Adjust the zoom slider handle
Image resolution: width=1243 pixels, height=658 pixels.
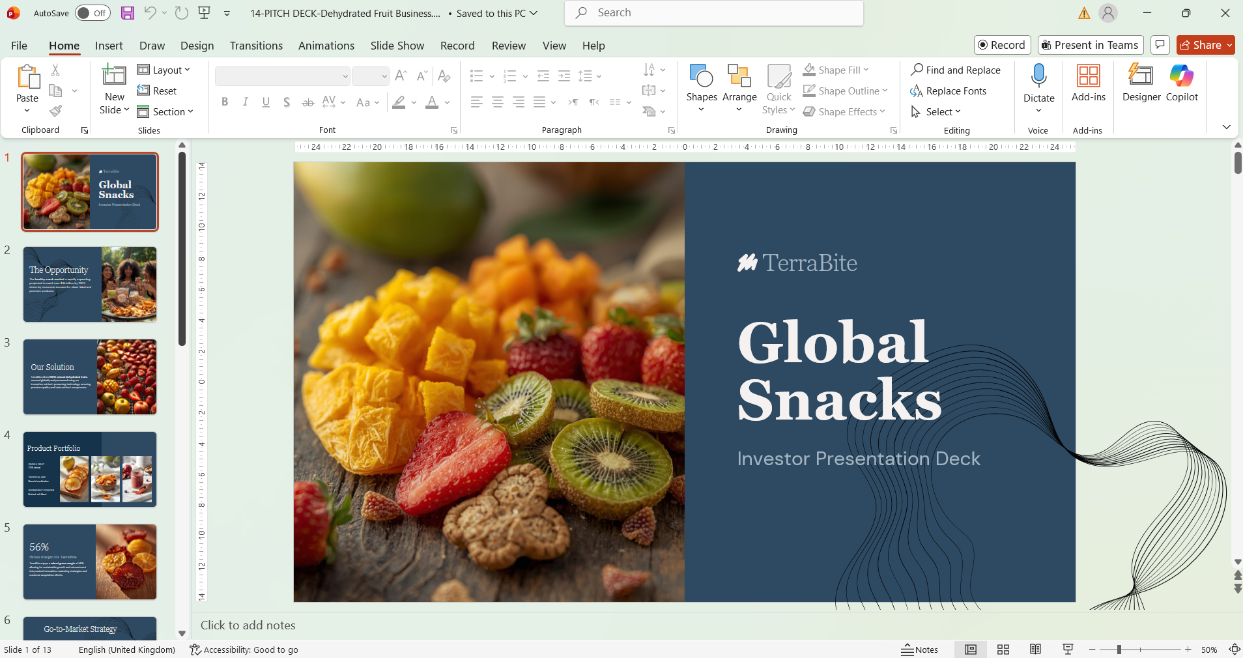(1119, 650)
